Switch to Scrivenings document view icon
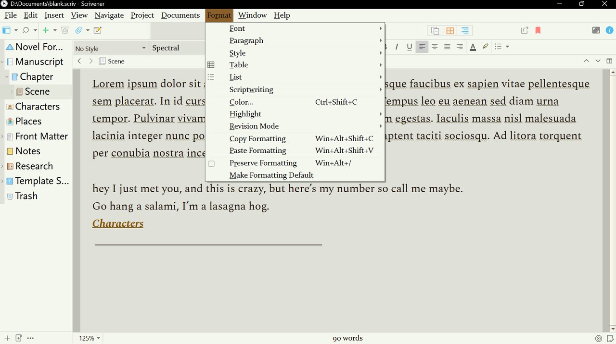The width and height of the screenshot is (616, 344). (x=435, y=31)
